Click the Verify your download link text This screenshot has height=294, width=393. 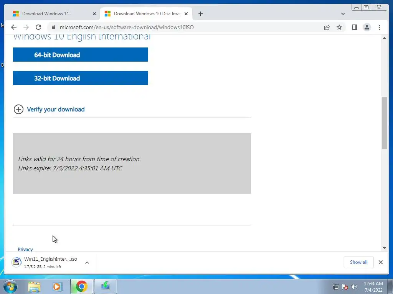[x=56, y=109]
